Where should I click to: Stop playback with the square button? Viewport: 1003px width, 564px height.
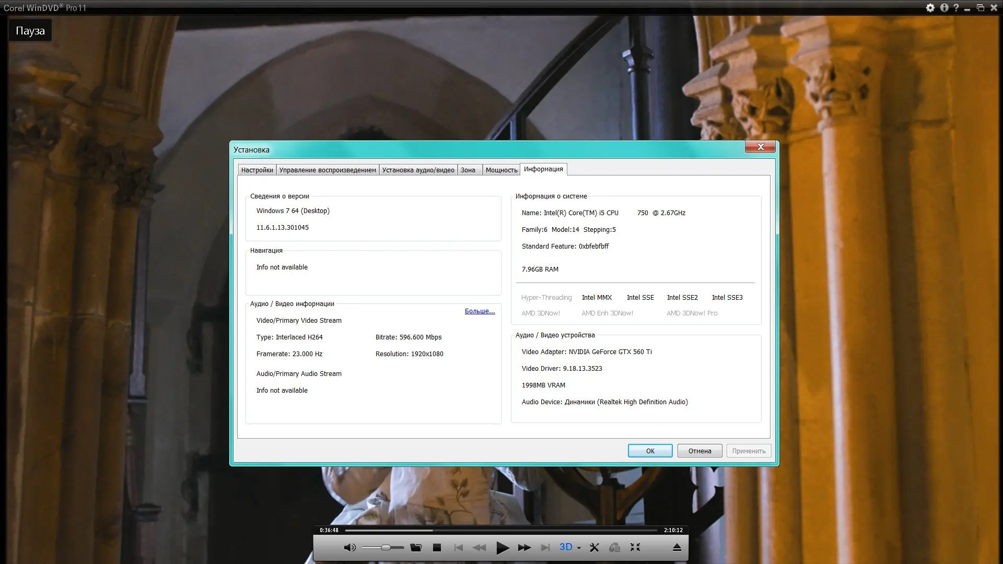[437, 547]
